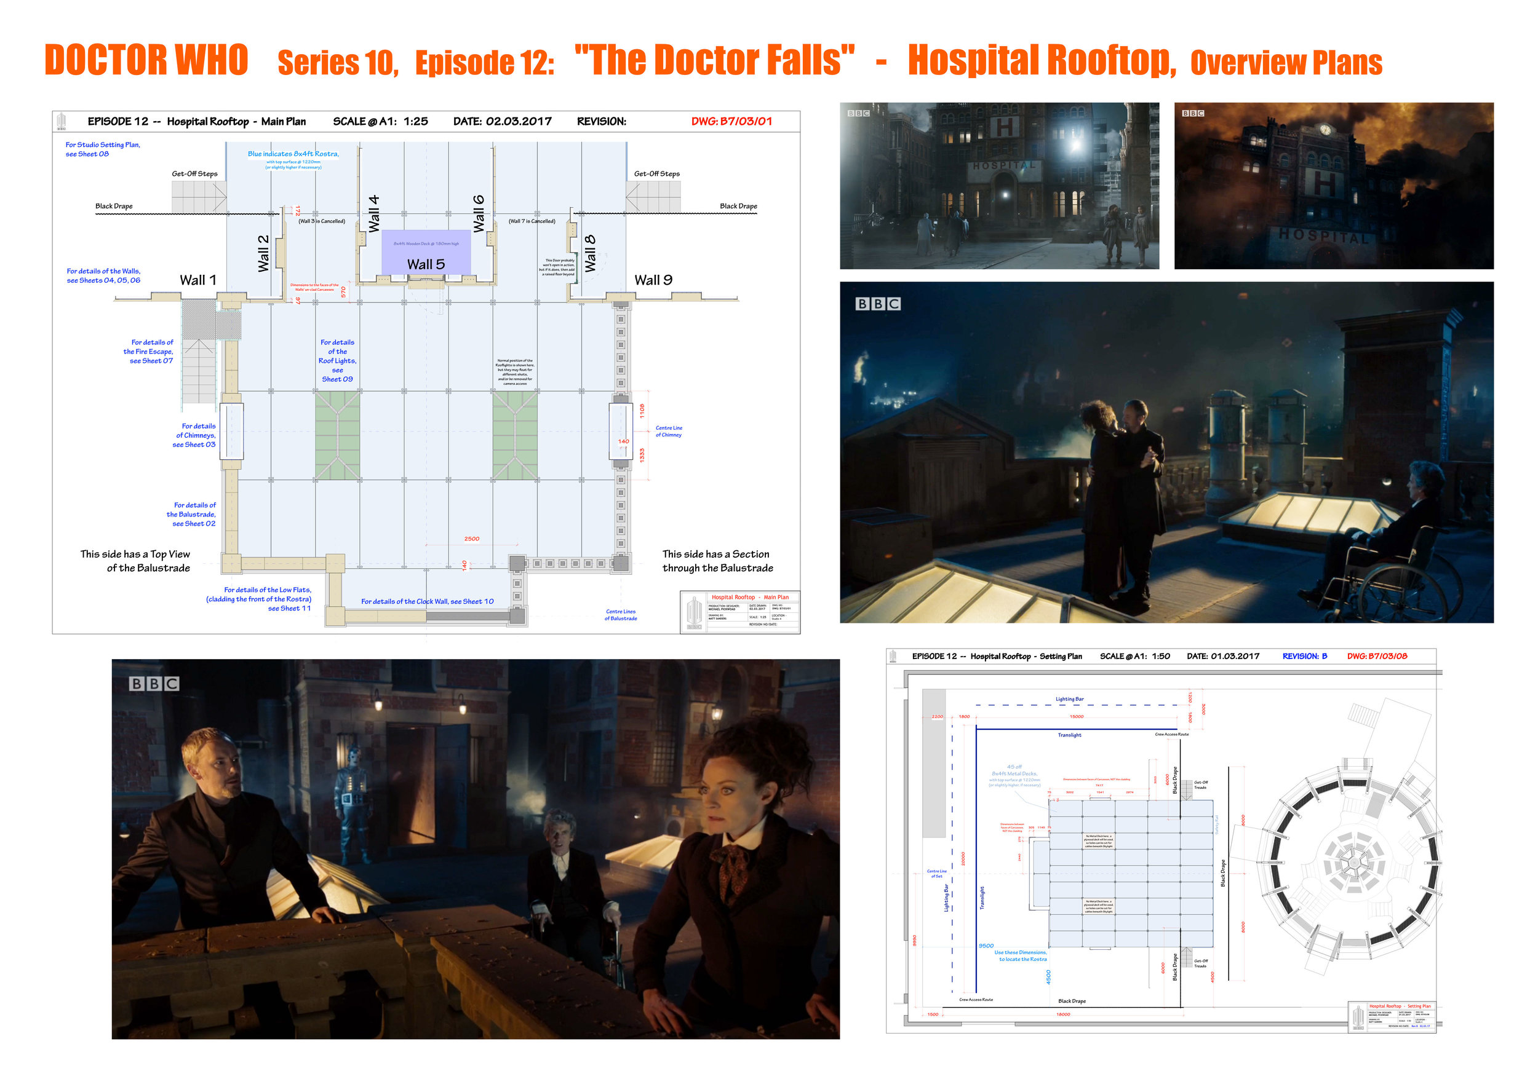Viewport: 1538px width, 1087px height.
Task: Select 'This side has a Section' caption
Action: click(x=717, y=561)
